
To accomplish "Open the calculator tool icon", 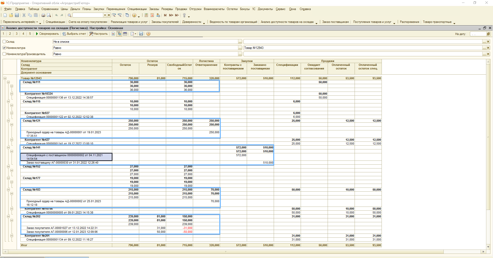I will [146, 15].
